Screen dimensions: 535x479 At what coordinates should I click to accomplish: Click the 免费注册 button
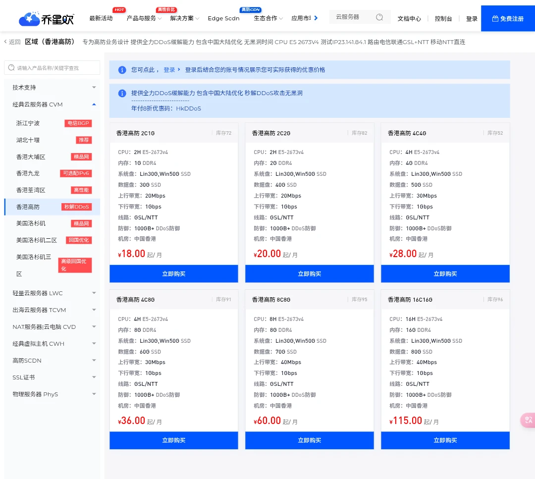(x=508, y=19)
